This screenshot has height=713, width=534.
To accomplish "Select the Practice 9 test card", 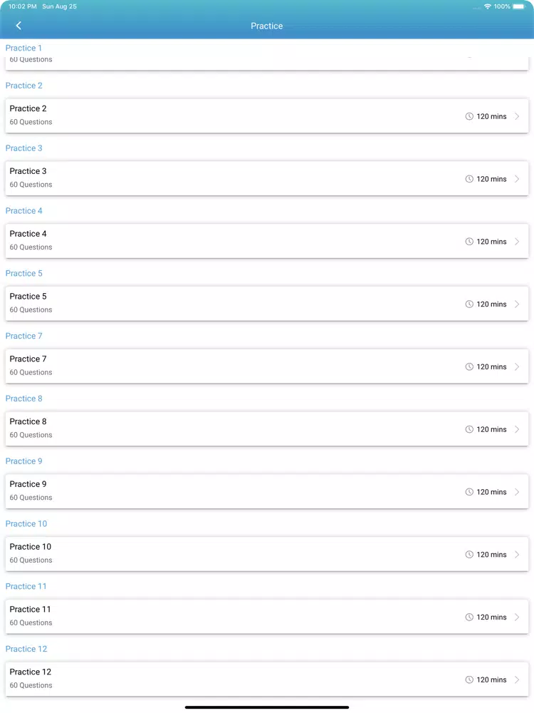I will tap(267, 491).
